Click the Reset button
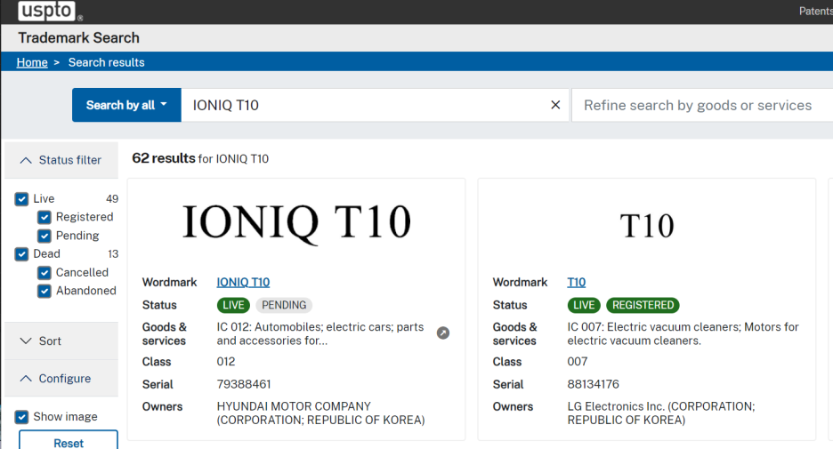 tap(69, 440)
